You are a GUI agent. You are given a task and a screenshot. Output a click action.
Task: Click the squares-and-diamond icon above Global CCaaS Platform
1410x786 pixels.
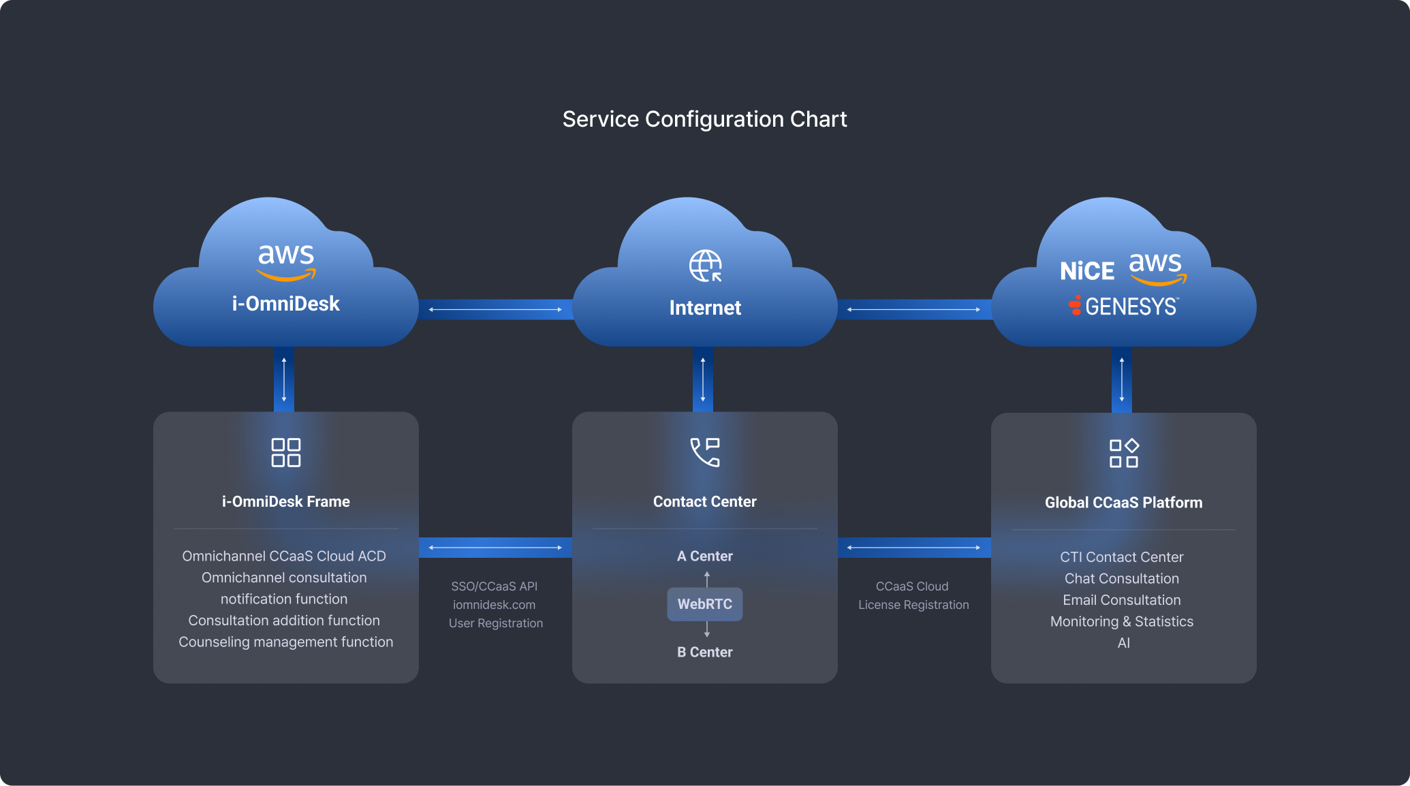pos(1123,453)
